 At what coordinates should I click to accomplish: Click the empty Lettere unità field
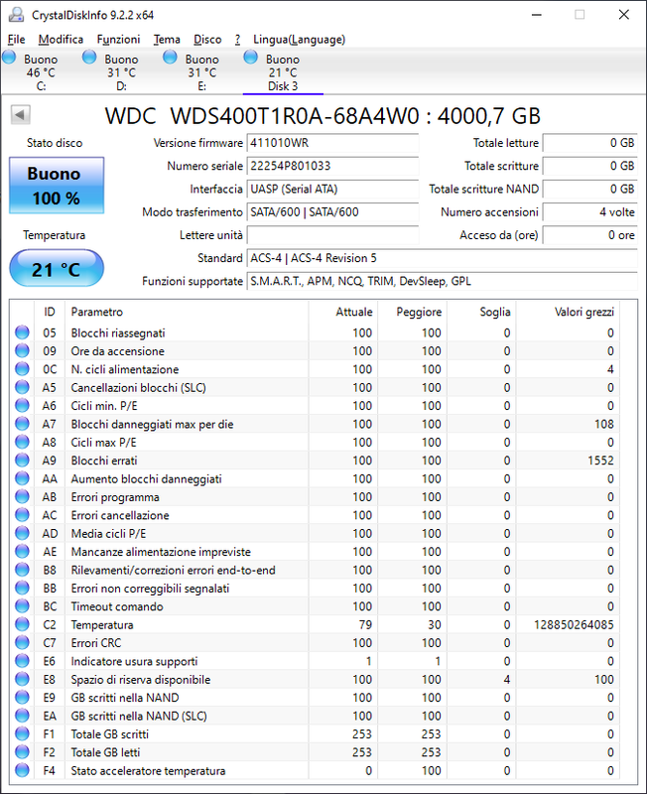coord(332,235)
